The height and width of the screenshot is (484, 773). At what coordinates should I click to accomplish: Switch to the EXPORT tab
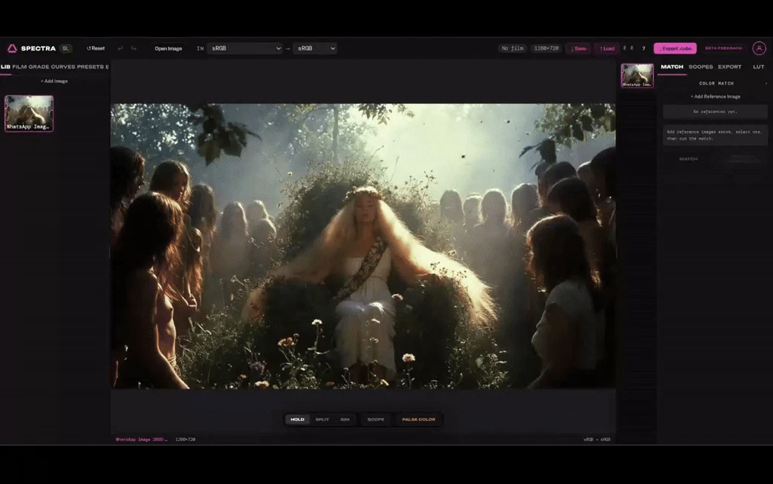[730, 66]
